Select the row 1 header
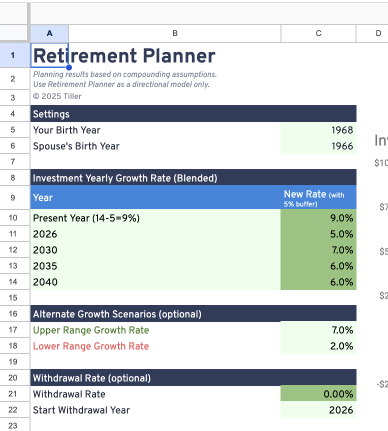 click(x=13, y=55)
